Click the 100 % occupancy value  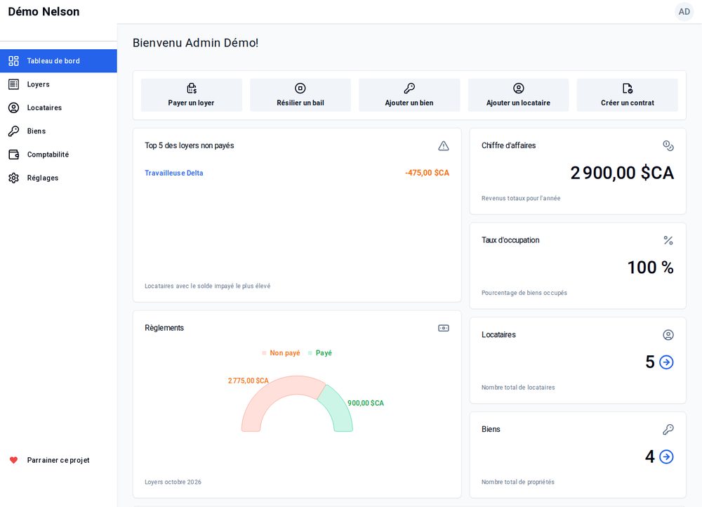(x=651, y=268)
